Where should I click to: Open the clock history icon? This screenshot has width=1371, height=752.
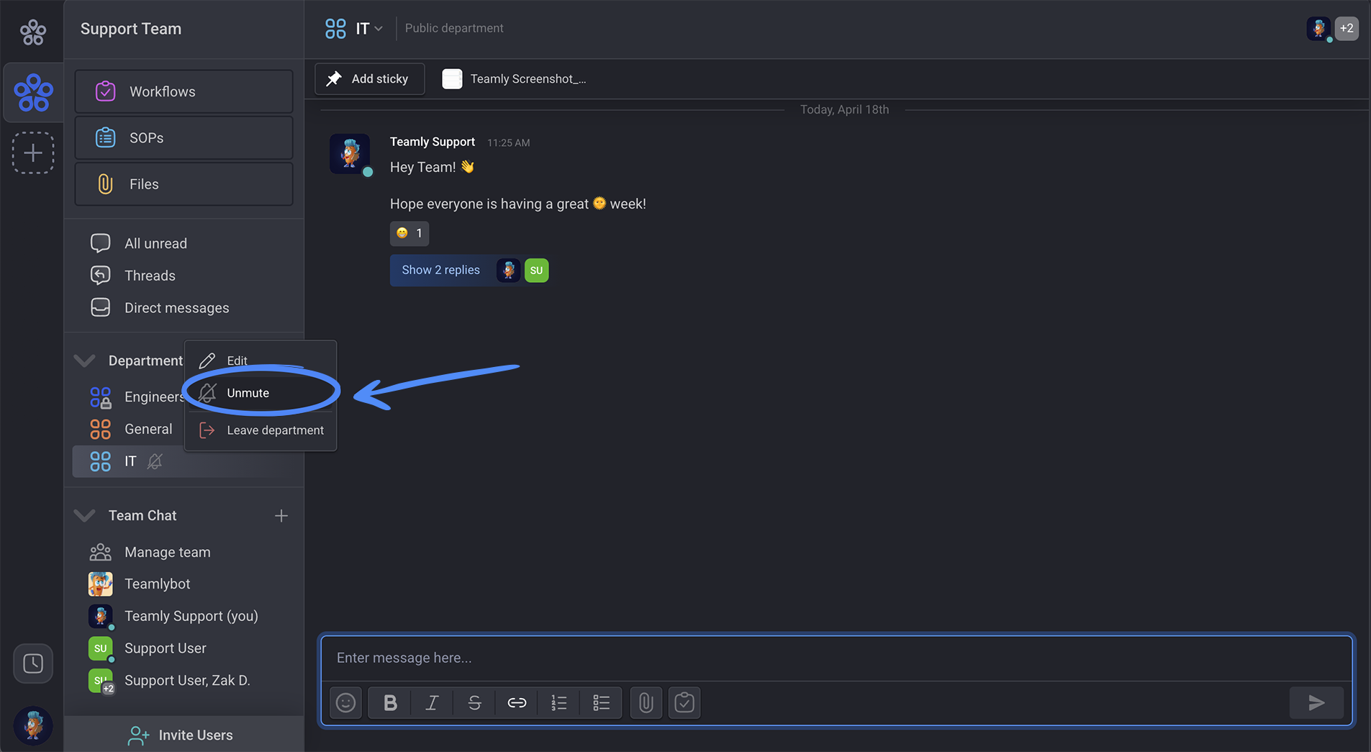point(32,663)
